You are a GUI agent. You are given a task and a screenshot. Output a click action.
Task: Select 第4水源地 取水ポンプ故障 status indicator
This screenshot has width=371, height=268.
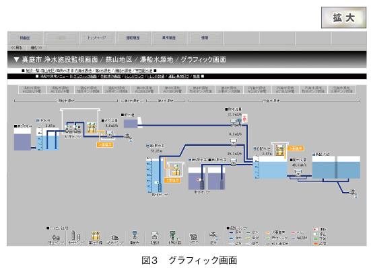point(201,89)
